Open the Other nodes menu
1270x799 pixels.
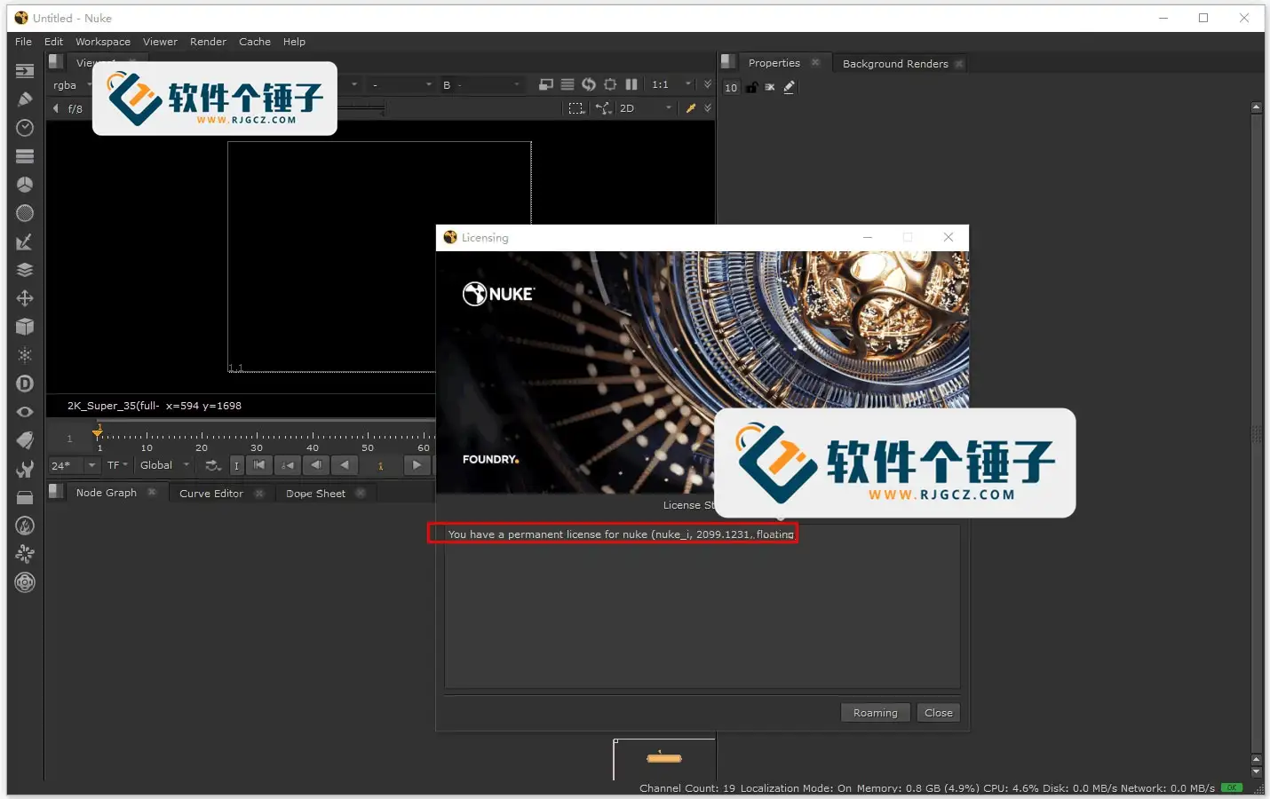pyautogui.click(x=25, y=497)
